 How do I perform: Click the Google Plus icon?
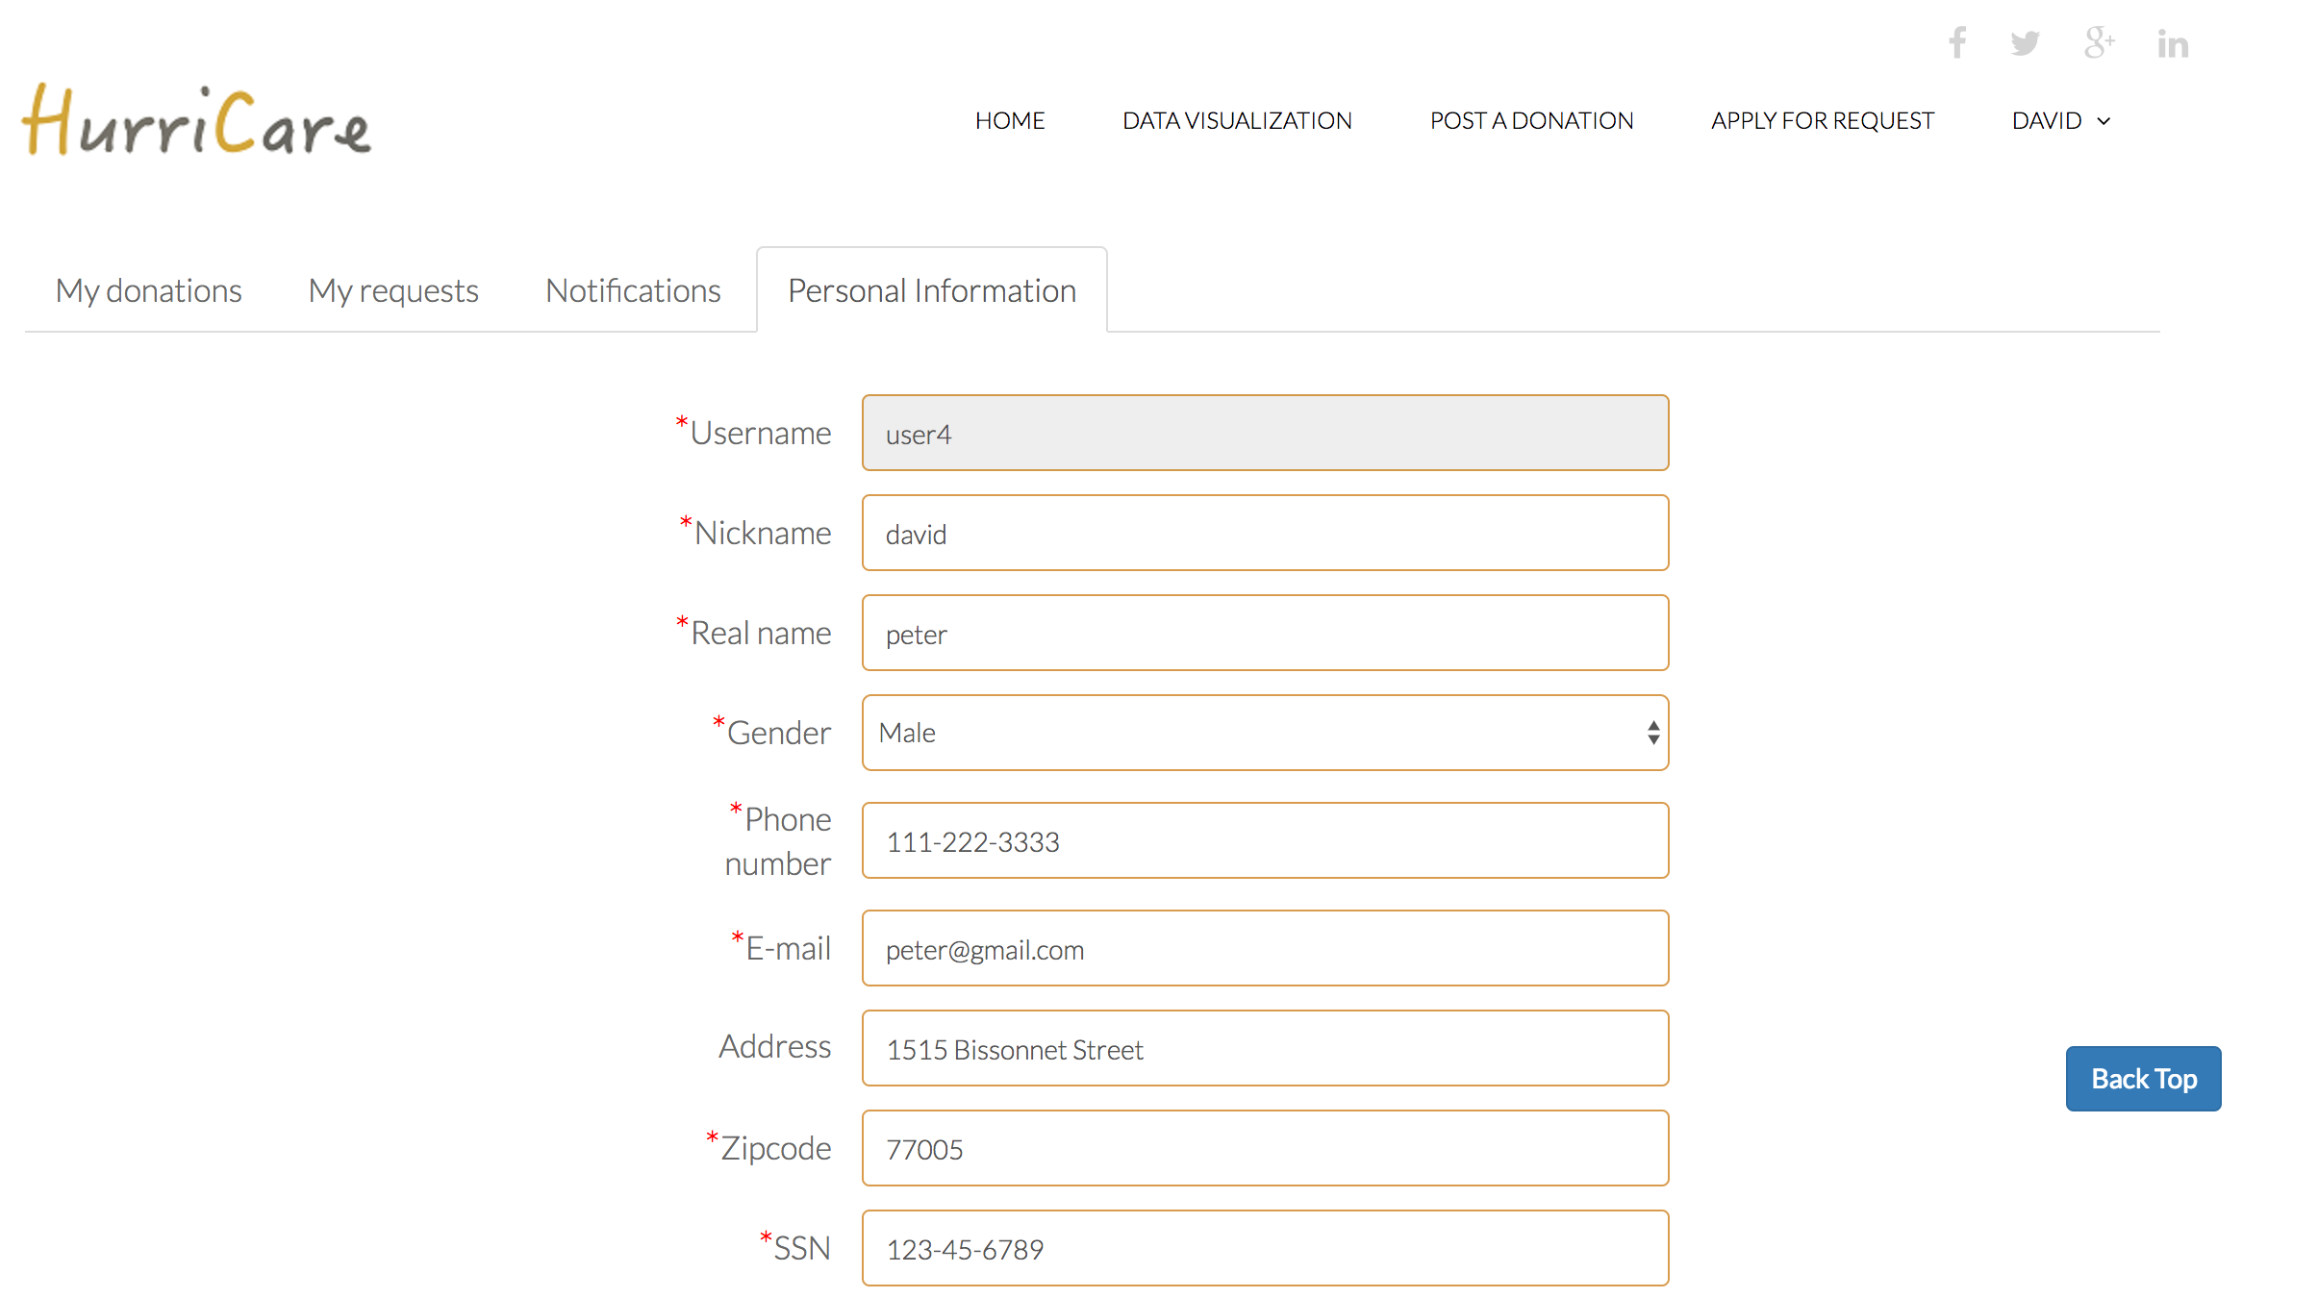pos(2099,43)
